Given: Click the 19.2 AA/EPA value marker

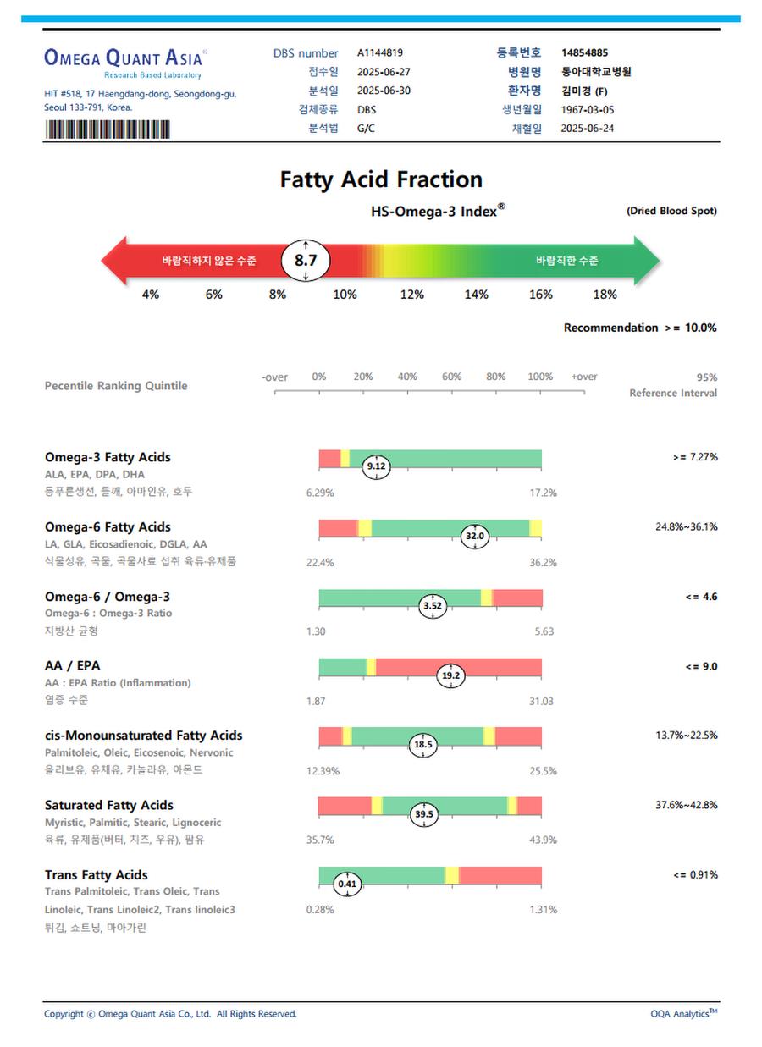Looking at the screenshot, I should (x=450, y=675).
